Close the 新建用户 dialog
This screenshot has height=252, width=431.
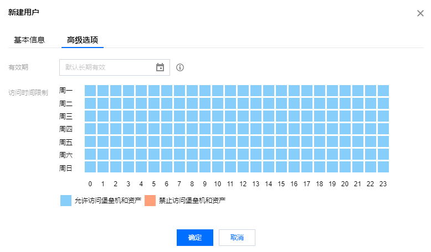[420, 13]
